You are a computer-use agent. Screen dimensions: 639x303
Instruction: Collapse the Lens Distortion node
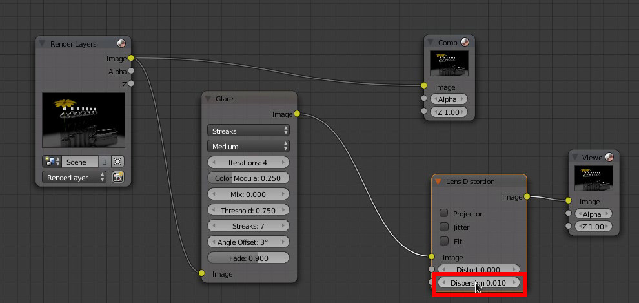click(x=438, y=182)
